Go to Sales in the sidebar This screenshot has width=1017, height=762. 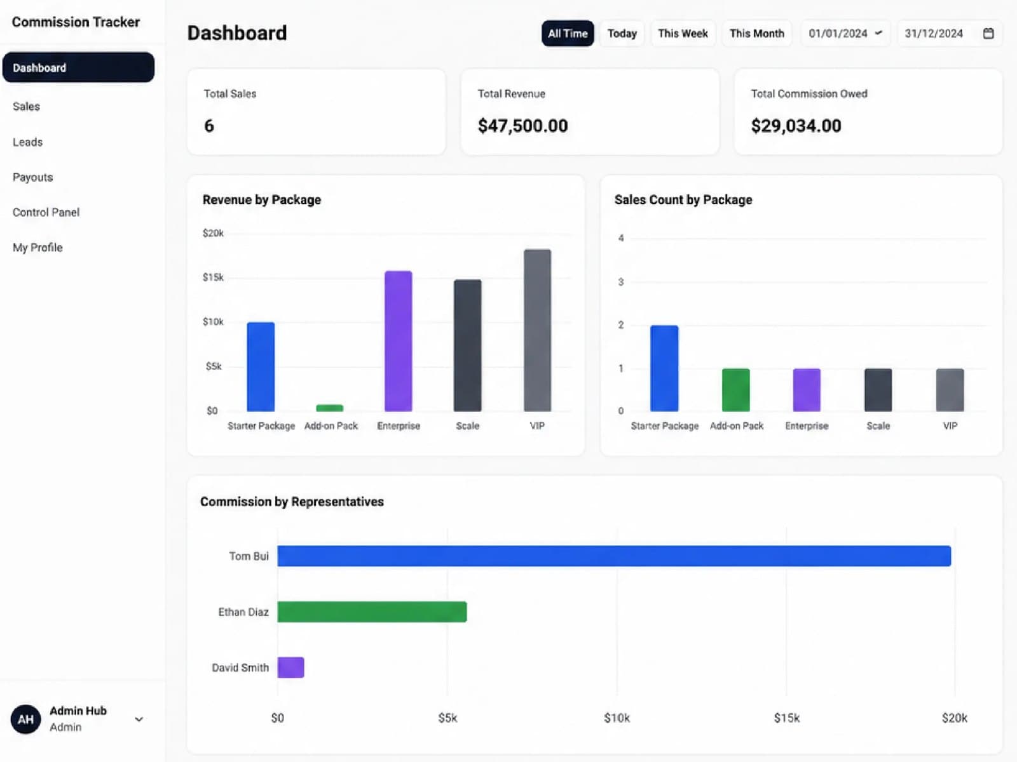pos(26,106)
